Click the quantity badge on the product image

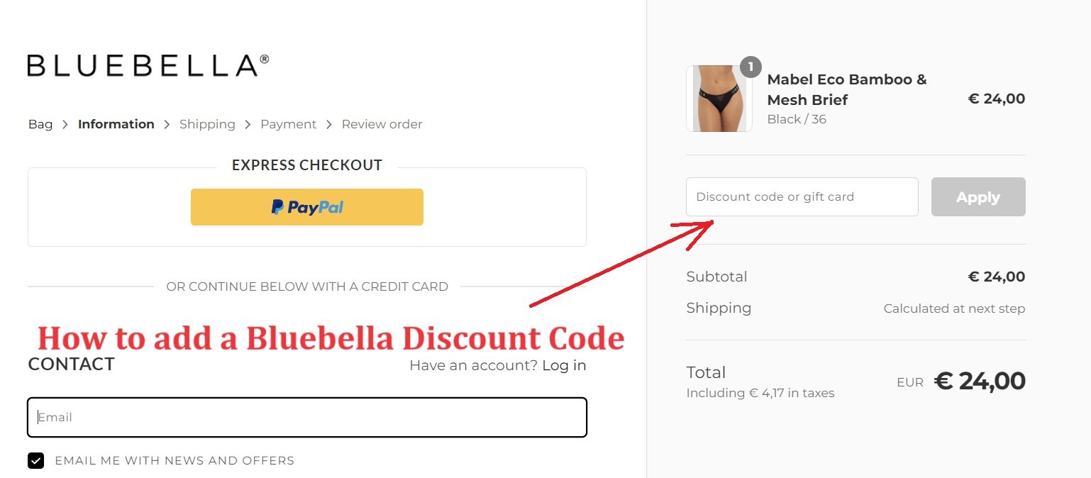tap(751, 67)
